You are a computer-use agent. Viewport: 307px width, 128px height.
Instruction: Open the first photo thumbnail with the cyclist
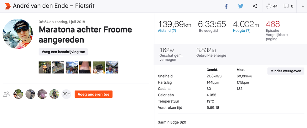(44, 67)
